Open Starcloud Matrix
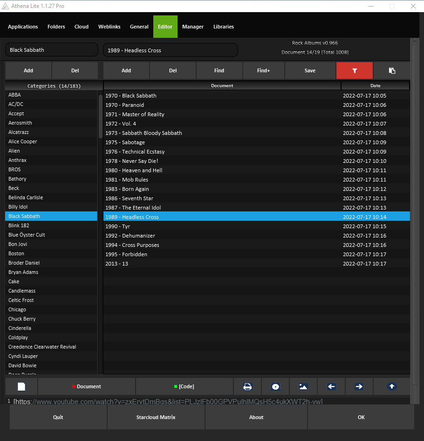Viewport: 424px width, 441px height. tap(156, 417)
